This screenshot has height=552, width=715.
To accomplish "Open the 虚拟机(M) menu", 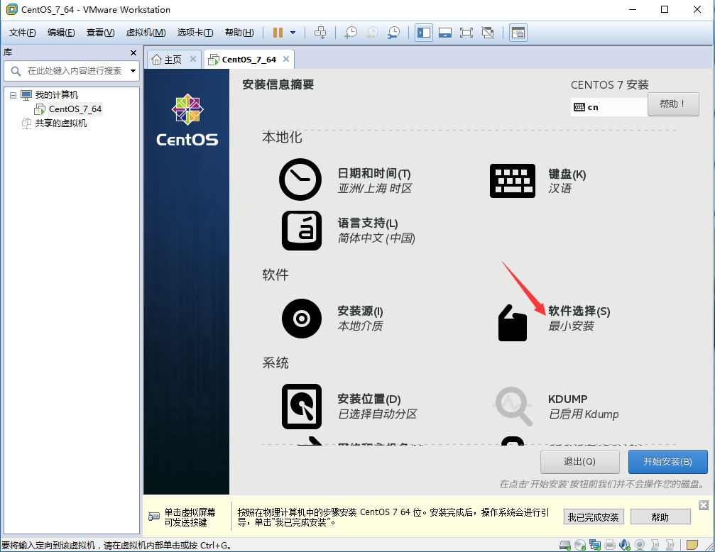I will point(146,33).
